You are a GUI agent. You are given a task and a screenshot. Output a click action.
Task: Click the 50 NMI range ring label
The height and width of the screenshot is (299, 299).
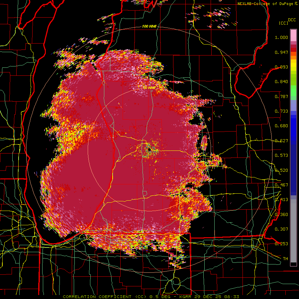[149, 88]
